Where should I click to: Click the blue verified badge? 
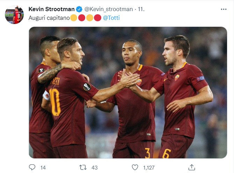click(80, 9)
